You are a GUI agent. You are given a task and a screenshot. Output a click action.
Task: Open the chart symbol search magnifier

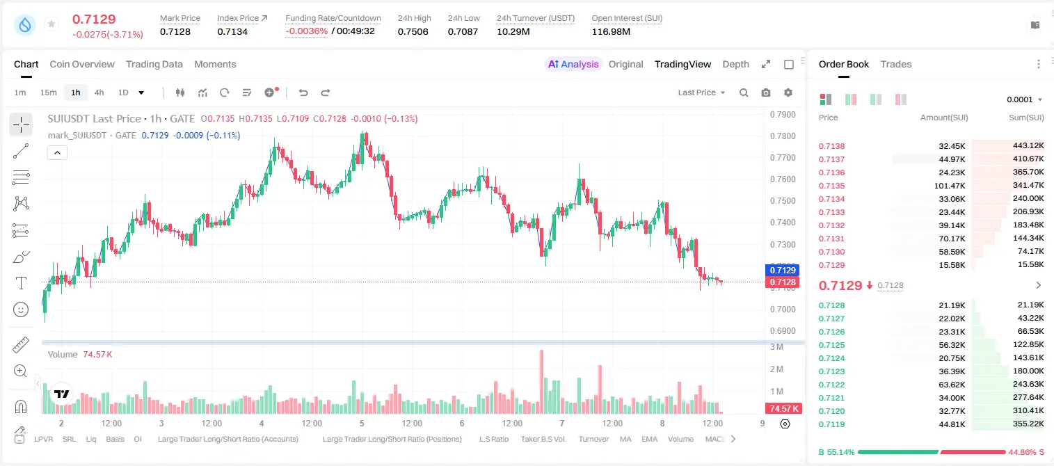tap(744, 93)
